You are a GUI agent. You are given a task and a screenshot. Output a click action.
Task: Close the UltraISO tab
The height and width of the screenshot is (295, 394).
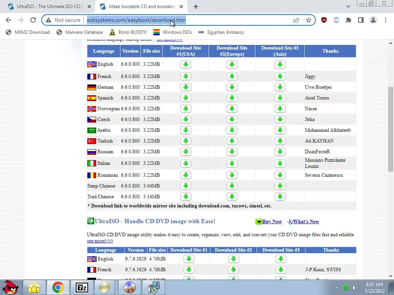pyautogui.click(x=89, y=7)
